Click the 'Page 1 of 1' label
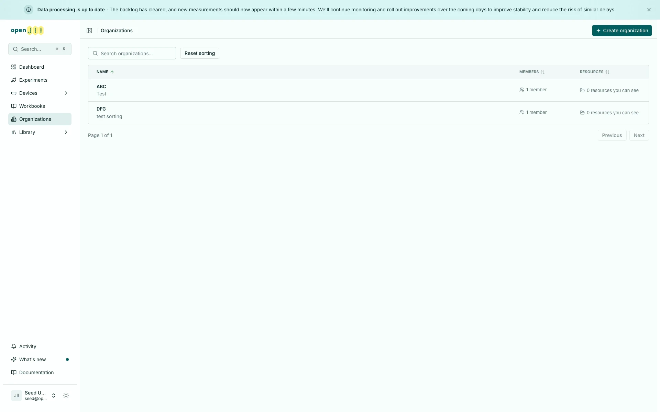Screen dimensions: 660x412 (100, 135)
